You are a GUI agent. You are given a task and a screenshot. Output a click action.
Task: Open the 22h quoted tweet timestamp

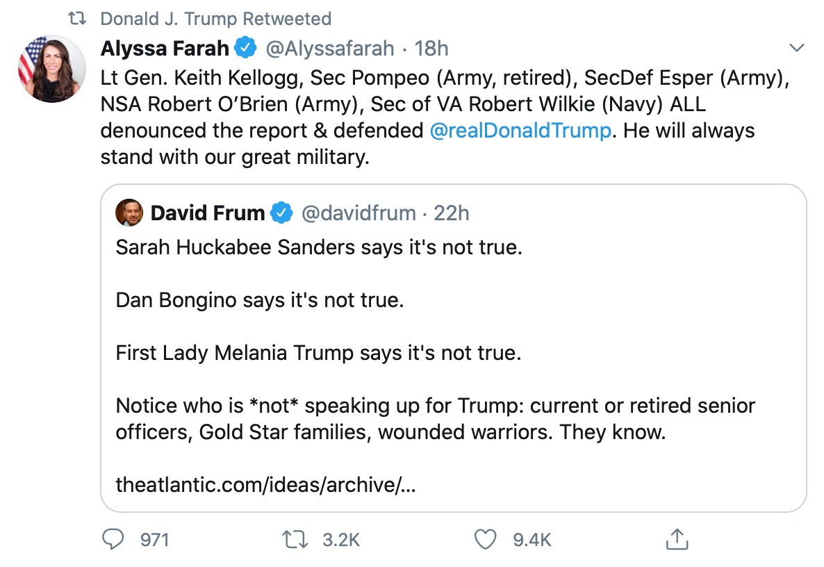452,213
